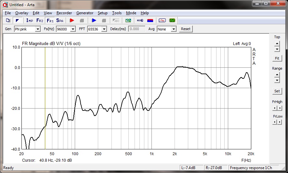Click the Range up arrow
The height and width of the screenshot is (173, 288).
277,75
